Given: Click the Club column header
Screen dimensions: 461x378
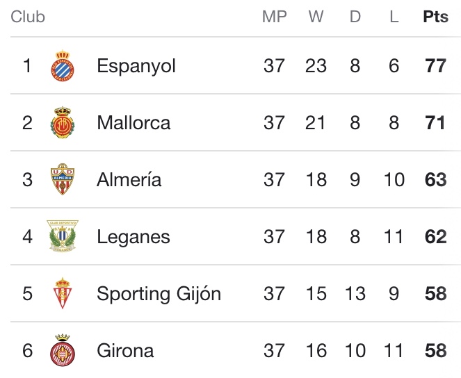Looking at the screenshot, I should (28, 17).
